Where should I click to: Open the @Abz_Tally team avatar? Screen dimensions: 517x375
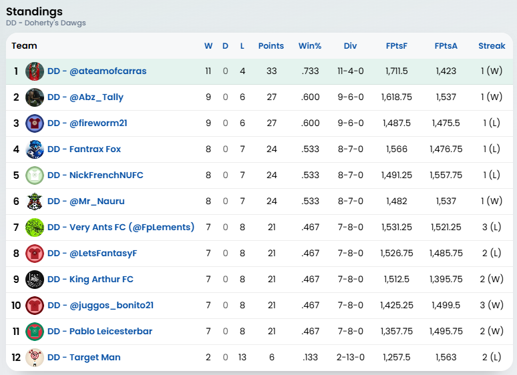pos(35,97)
